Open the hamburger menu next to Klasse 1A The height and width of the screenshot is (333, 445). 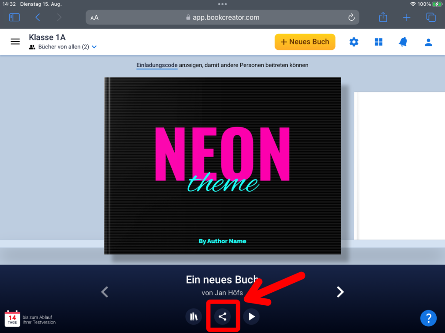(15, 42)
